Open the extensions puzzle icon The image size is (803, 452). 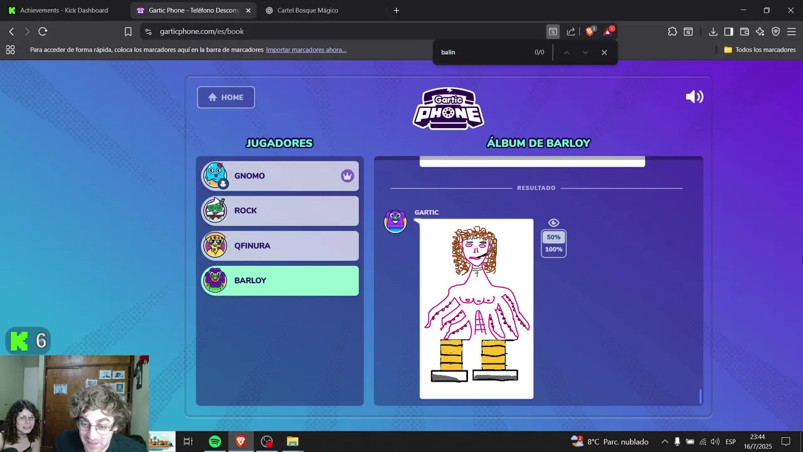click(673, 31)
